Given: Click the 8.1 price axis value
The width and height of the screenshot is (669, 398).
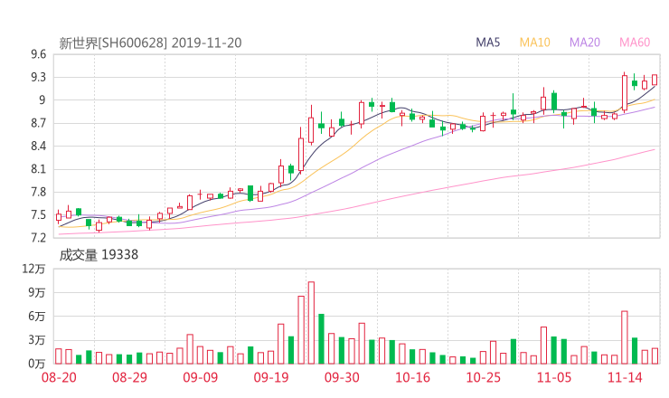Looking at the screenshot, I should 38,169.
